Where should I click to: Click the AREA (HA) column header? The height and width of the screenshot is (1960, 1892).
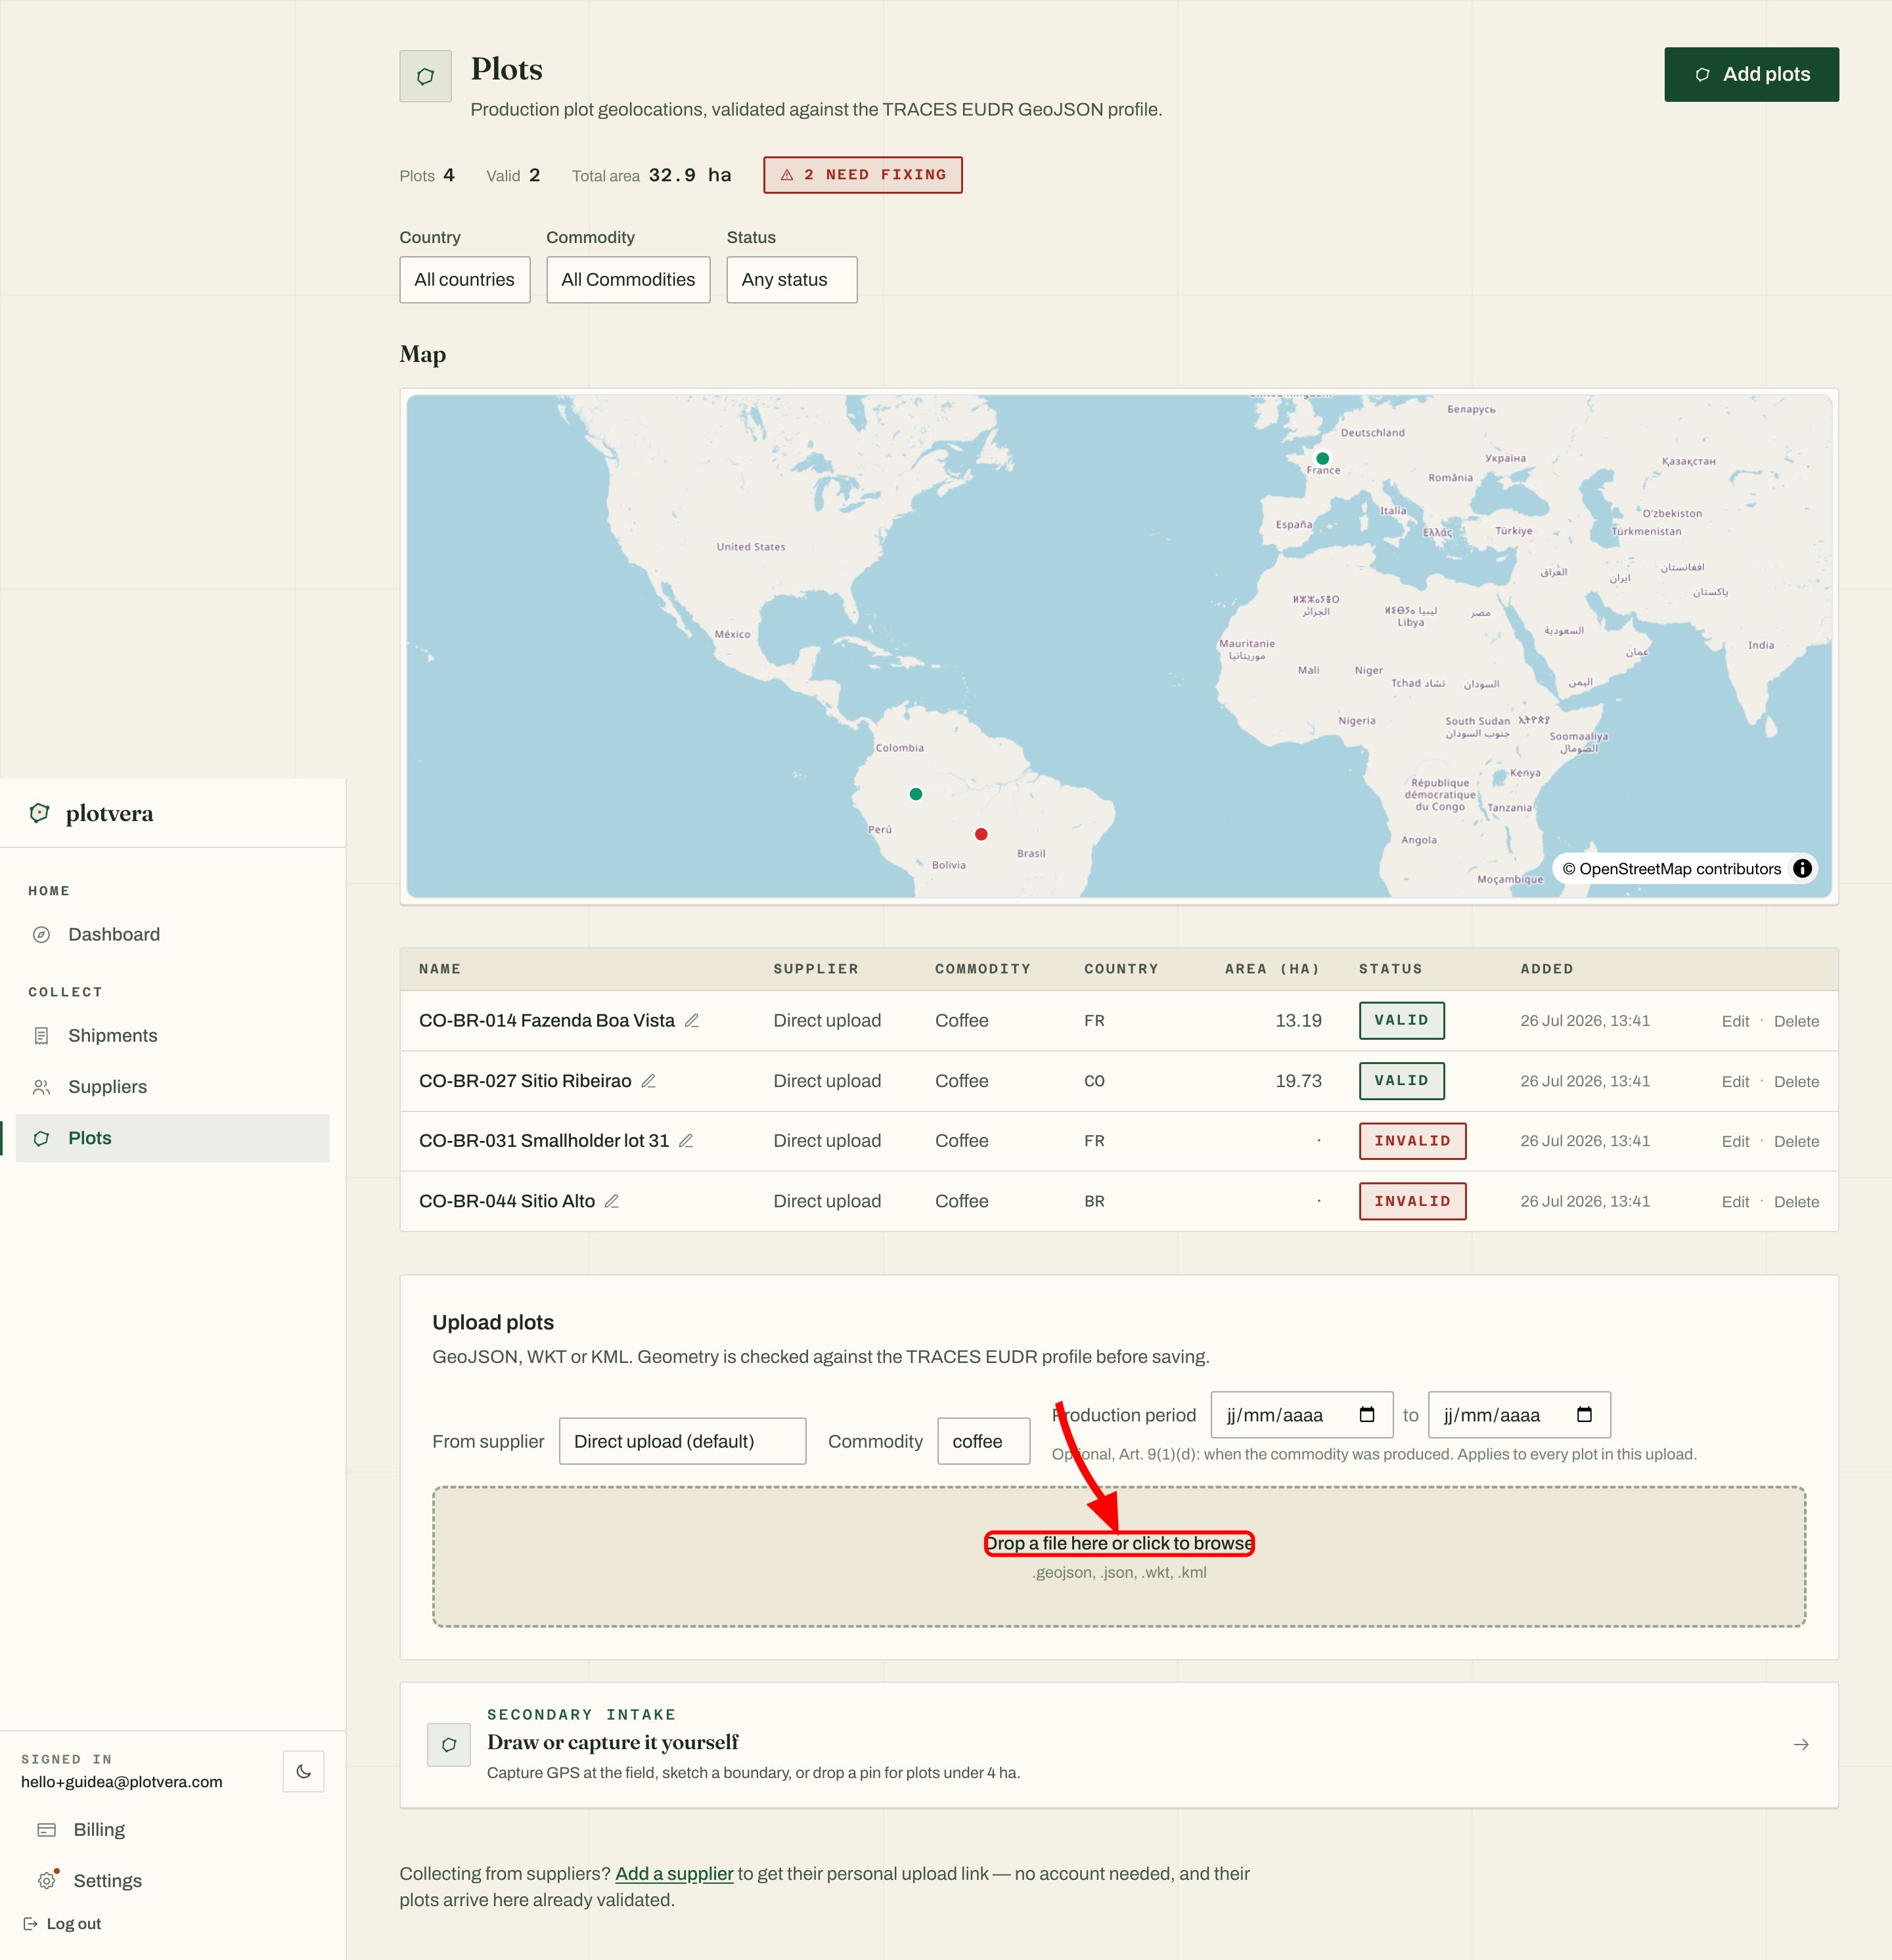1272,969
